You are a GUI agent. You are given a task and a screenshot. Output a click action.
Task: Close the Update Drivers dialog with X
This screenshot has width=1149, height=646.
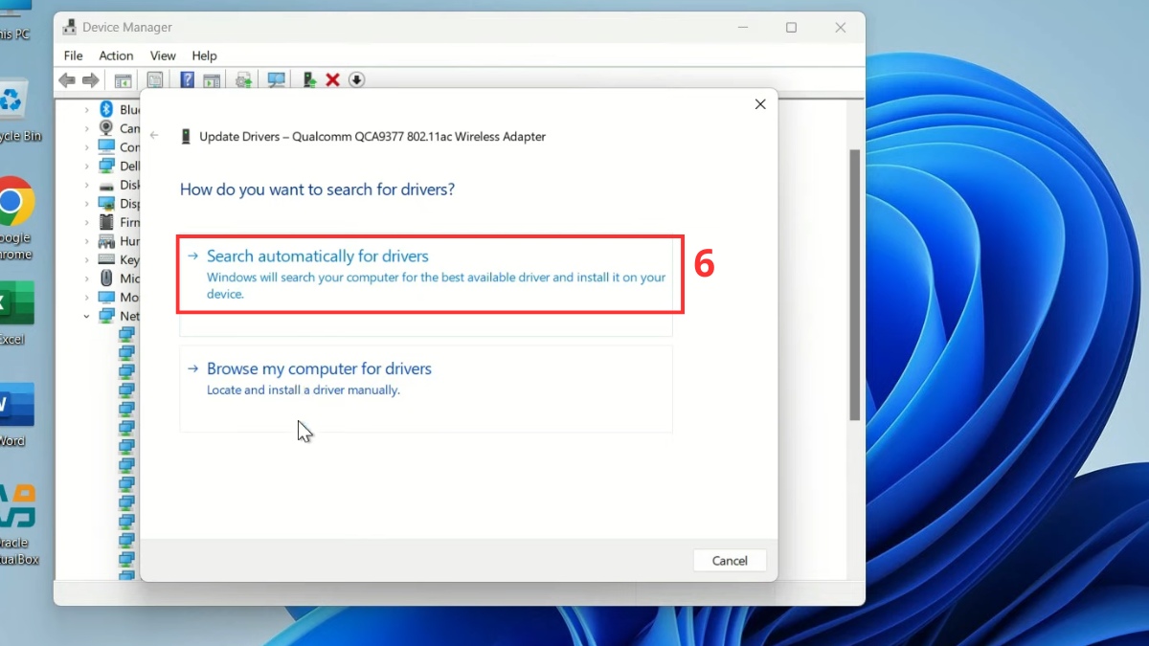760,104
